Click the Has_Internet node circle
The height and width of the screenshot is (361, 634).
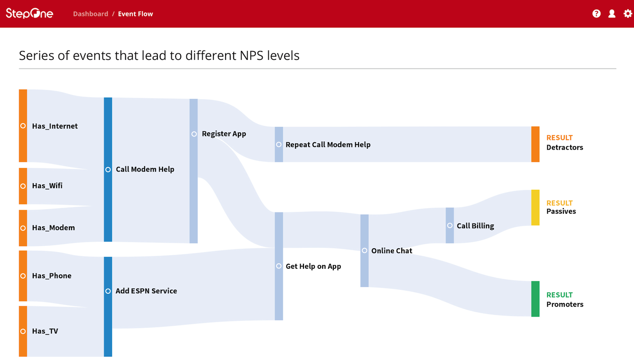point(23,126)
